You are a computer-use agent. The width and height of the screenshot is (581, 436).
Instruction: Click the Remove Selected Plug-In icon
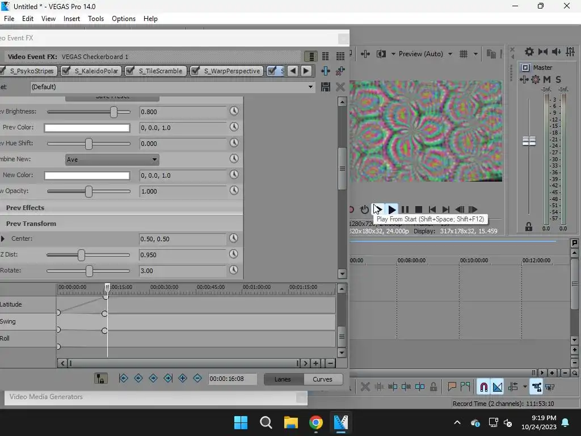pyautogui.click(x=340, y=71)
